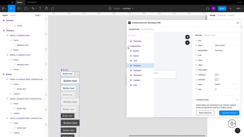This screenshot has height=137, width=244.
Task: Select the Hand tool
Action: [47, 8]
